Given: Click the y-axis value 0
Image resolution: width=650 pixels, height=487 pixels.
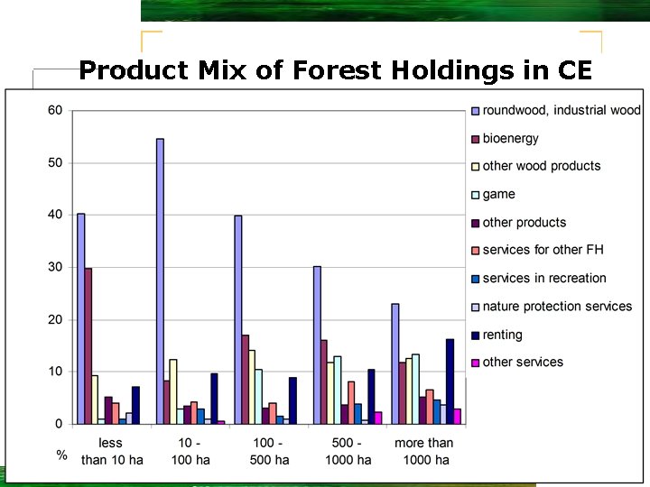Looking at the screenshot, I should [x=59, y=424].
